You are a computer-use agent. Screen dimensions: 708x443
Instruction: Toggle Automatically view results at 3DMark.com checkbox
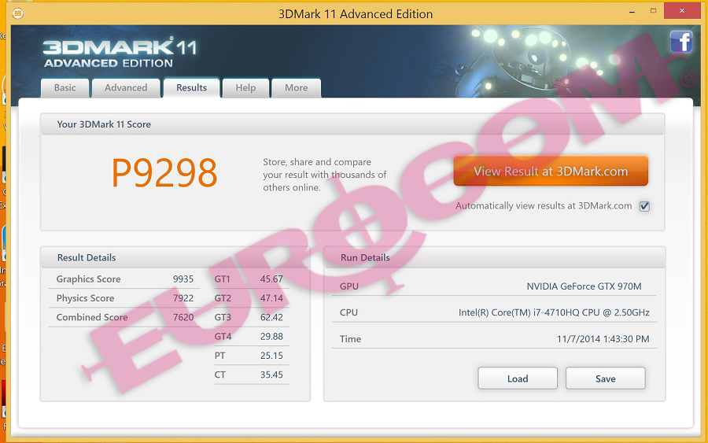[644, 206]
